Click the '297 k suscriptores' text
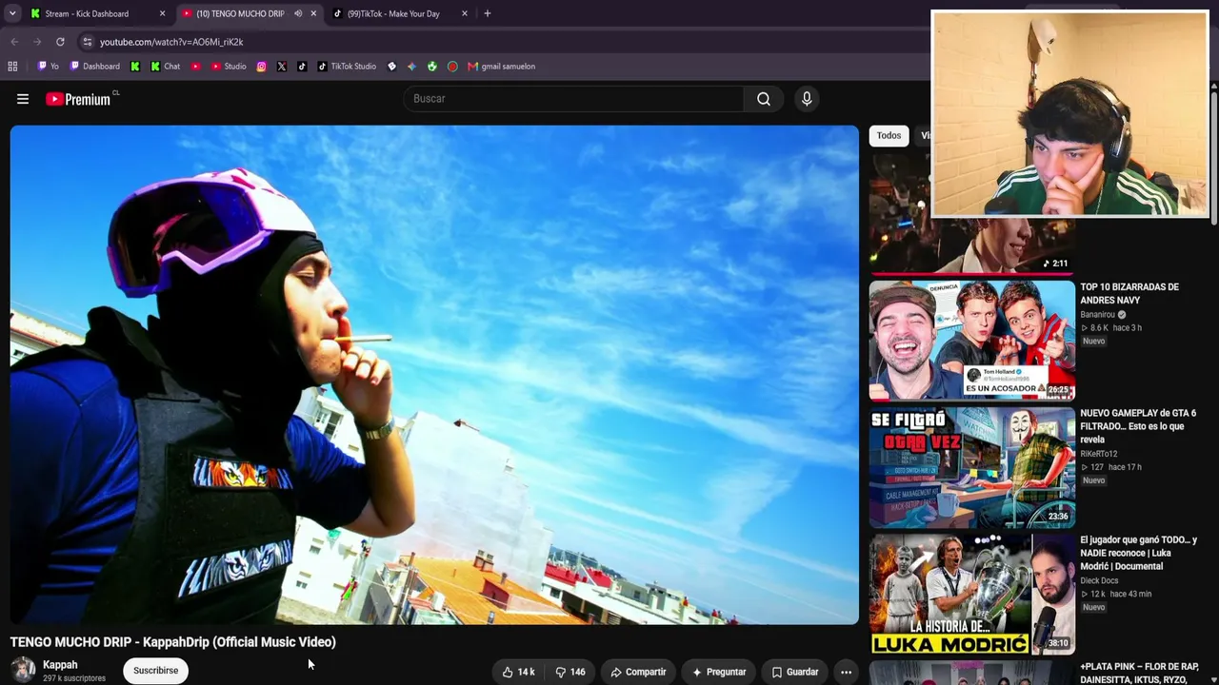1219x685 pixels. [74, 678]
